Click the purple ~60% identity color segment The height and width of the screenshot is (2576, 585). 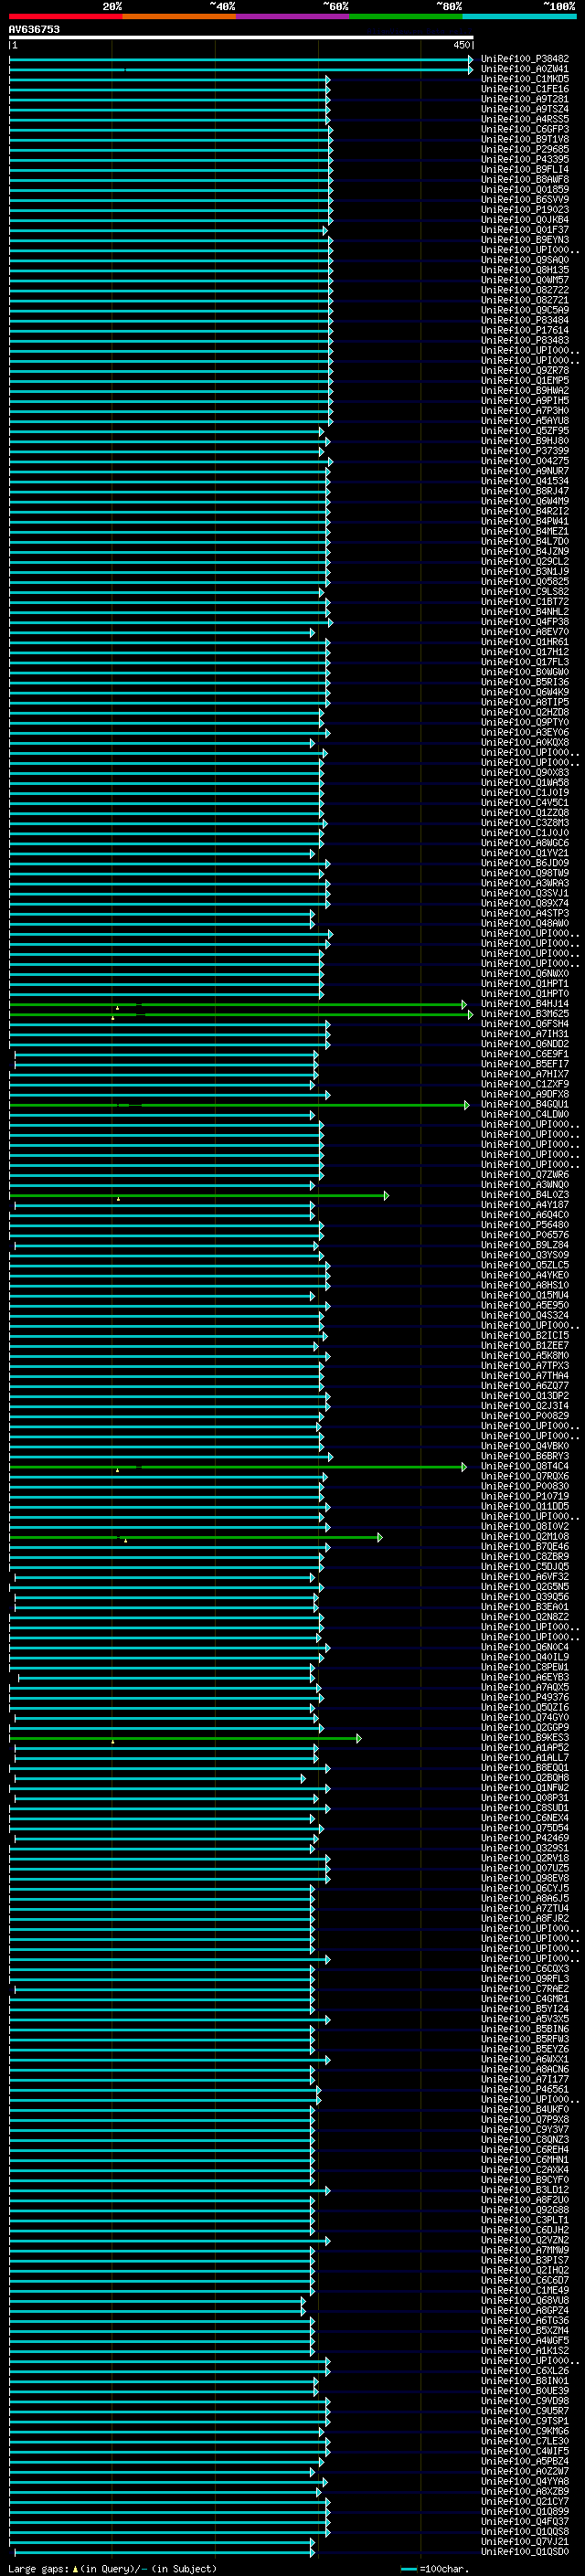293,16
